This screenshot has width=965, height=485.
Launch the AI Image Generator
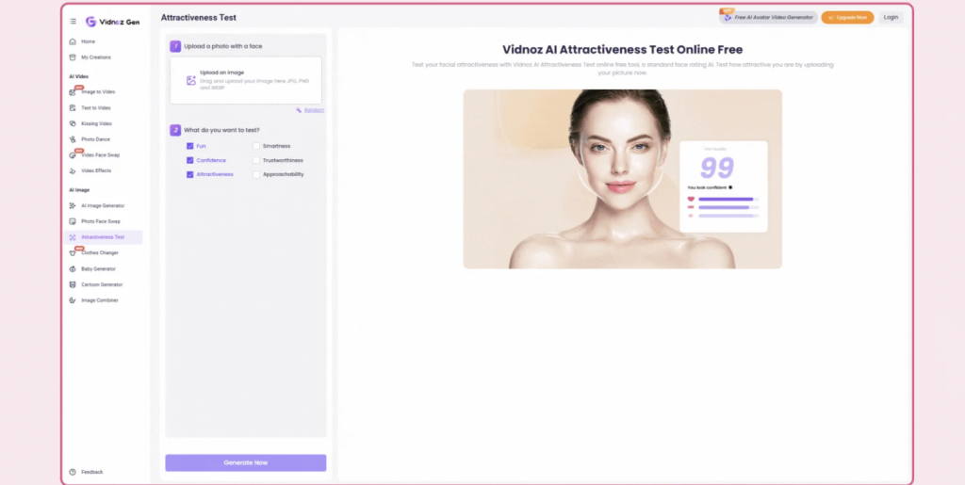(102, 205)
